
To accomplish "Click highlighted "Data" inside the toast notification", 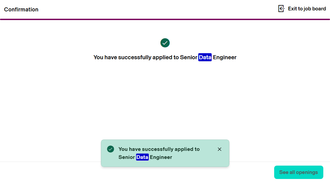I will (142, 157).
